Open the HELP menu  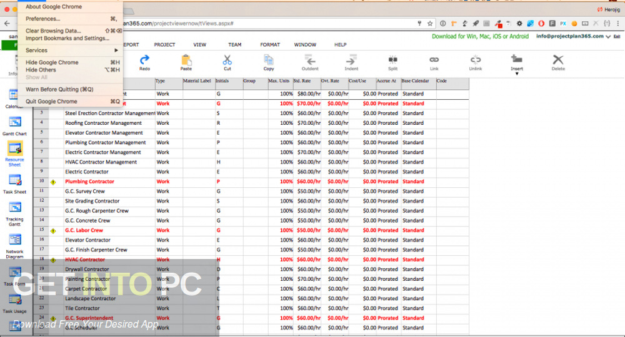[341, 44]
